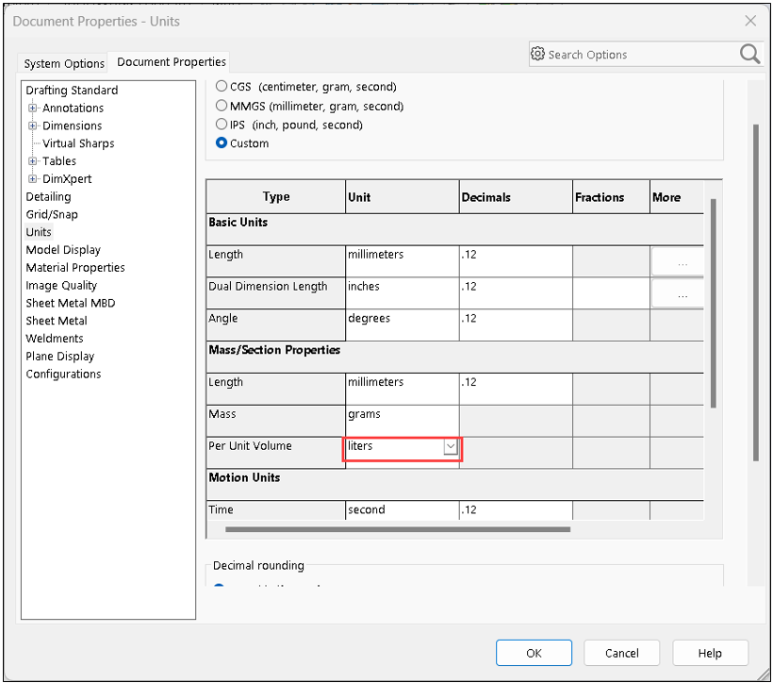Enable the IPS unit system
This screenshot has width=773, height=683.
(221, 124)
